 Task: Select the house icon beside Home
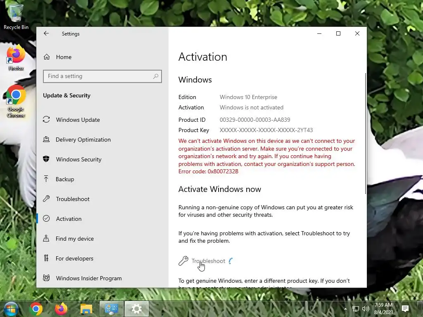[x=47, y=57]
